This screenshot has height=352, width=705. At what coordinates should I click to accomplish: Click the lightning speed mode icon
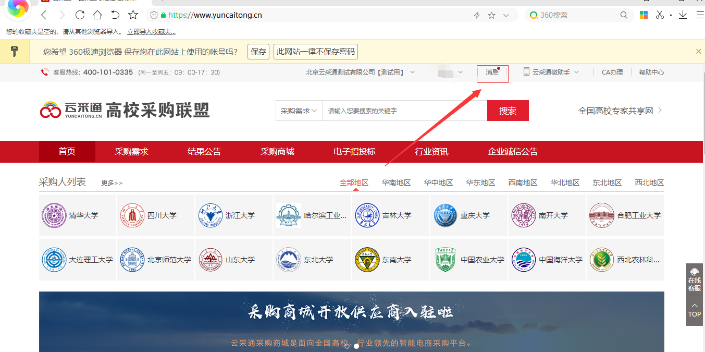(x=476, y=15)
